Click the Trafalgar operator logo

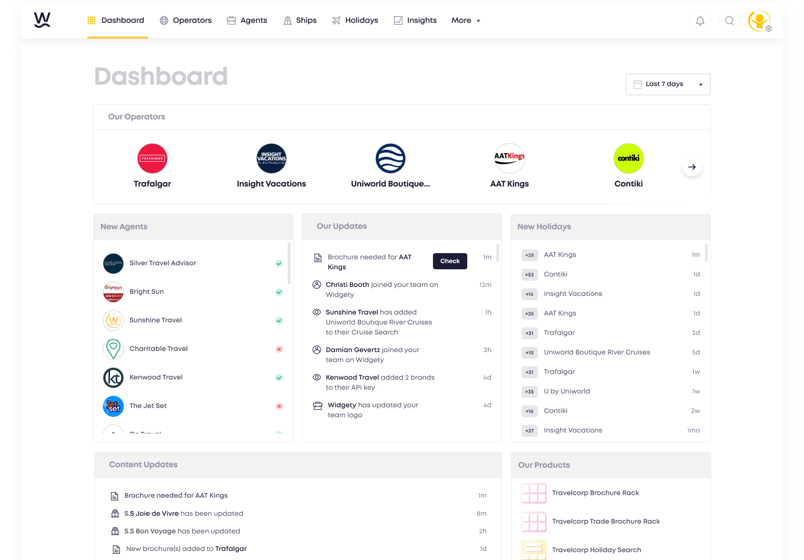click(x=152, y=158)
